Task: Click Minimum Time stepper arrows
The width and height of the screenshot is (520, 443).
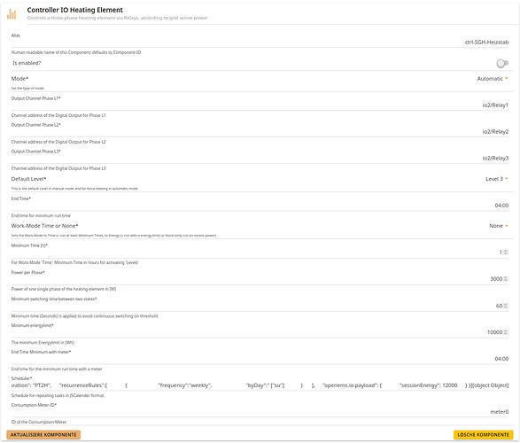Action: pyautogui.click(x=506, y=253)
